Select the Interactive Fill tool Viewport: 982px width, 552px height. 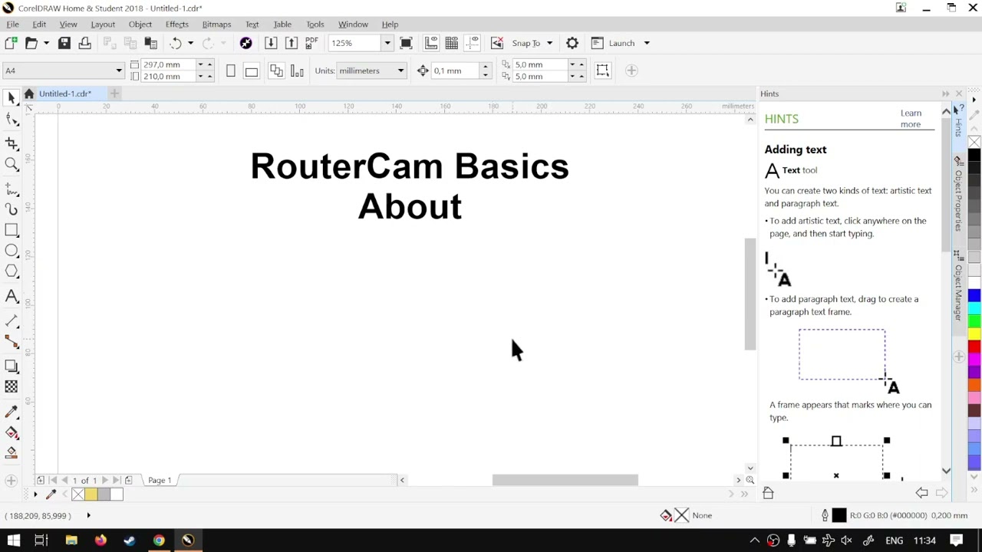click(x=12, y=432)
